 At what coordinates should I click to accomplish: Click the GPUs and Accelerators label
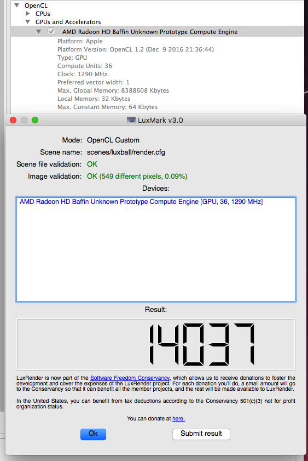pyautogui.click(x=68, y=22)
